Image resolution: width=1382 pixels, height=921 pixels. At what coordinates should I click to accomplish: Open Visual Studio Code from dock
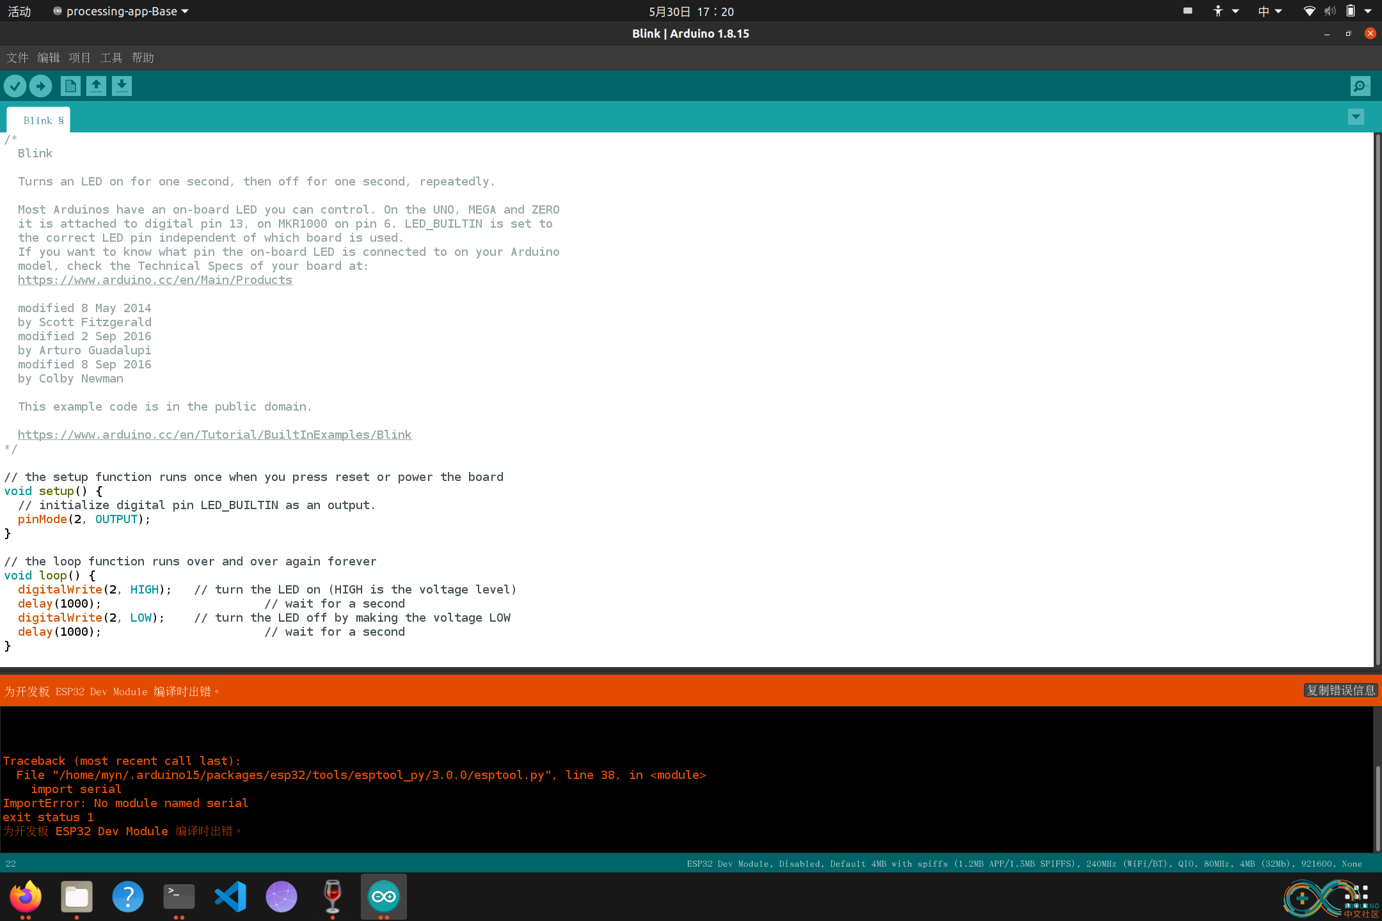pos(230,896)
